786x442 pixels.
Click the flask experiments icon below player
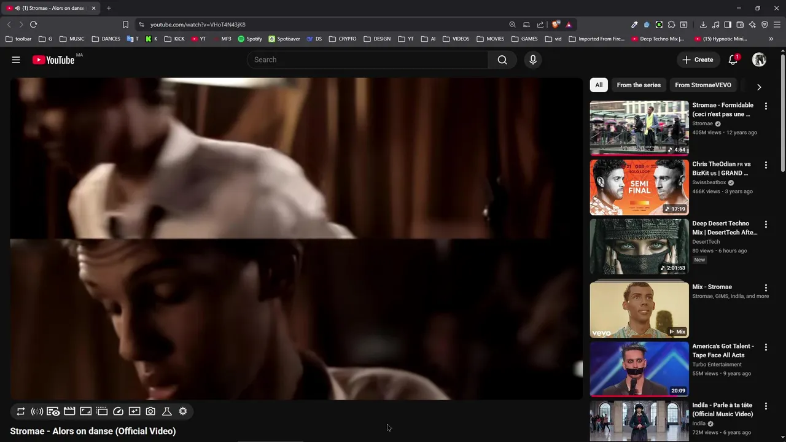click(166, 411)
